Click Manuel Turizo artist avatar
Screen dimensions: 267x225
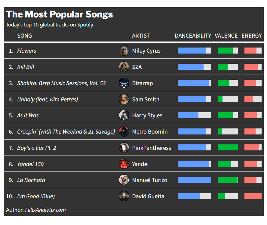[x=124, y=180]
